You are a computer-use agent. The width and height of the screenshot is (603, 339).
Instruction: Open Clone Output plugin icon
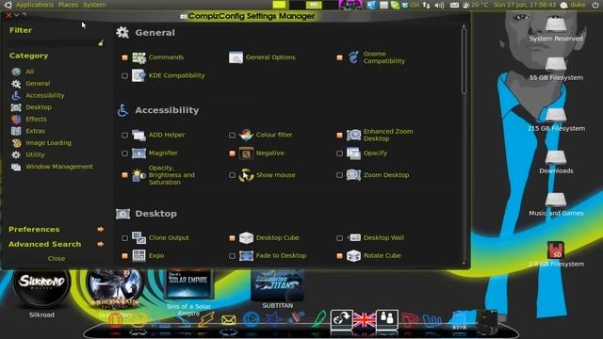[x=139, y=238]
